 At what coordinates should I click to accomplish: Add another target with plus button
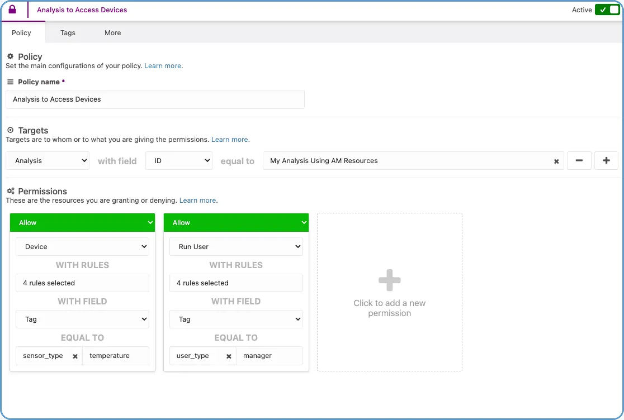pyautogui.click(x=606, y=161)
